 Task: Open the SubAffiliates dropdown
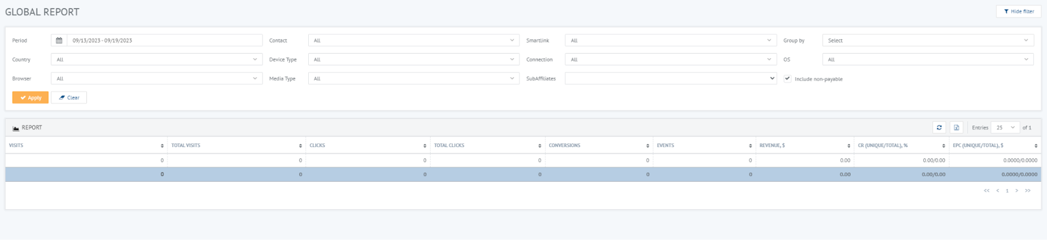point(671,78)
